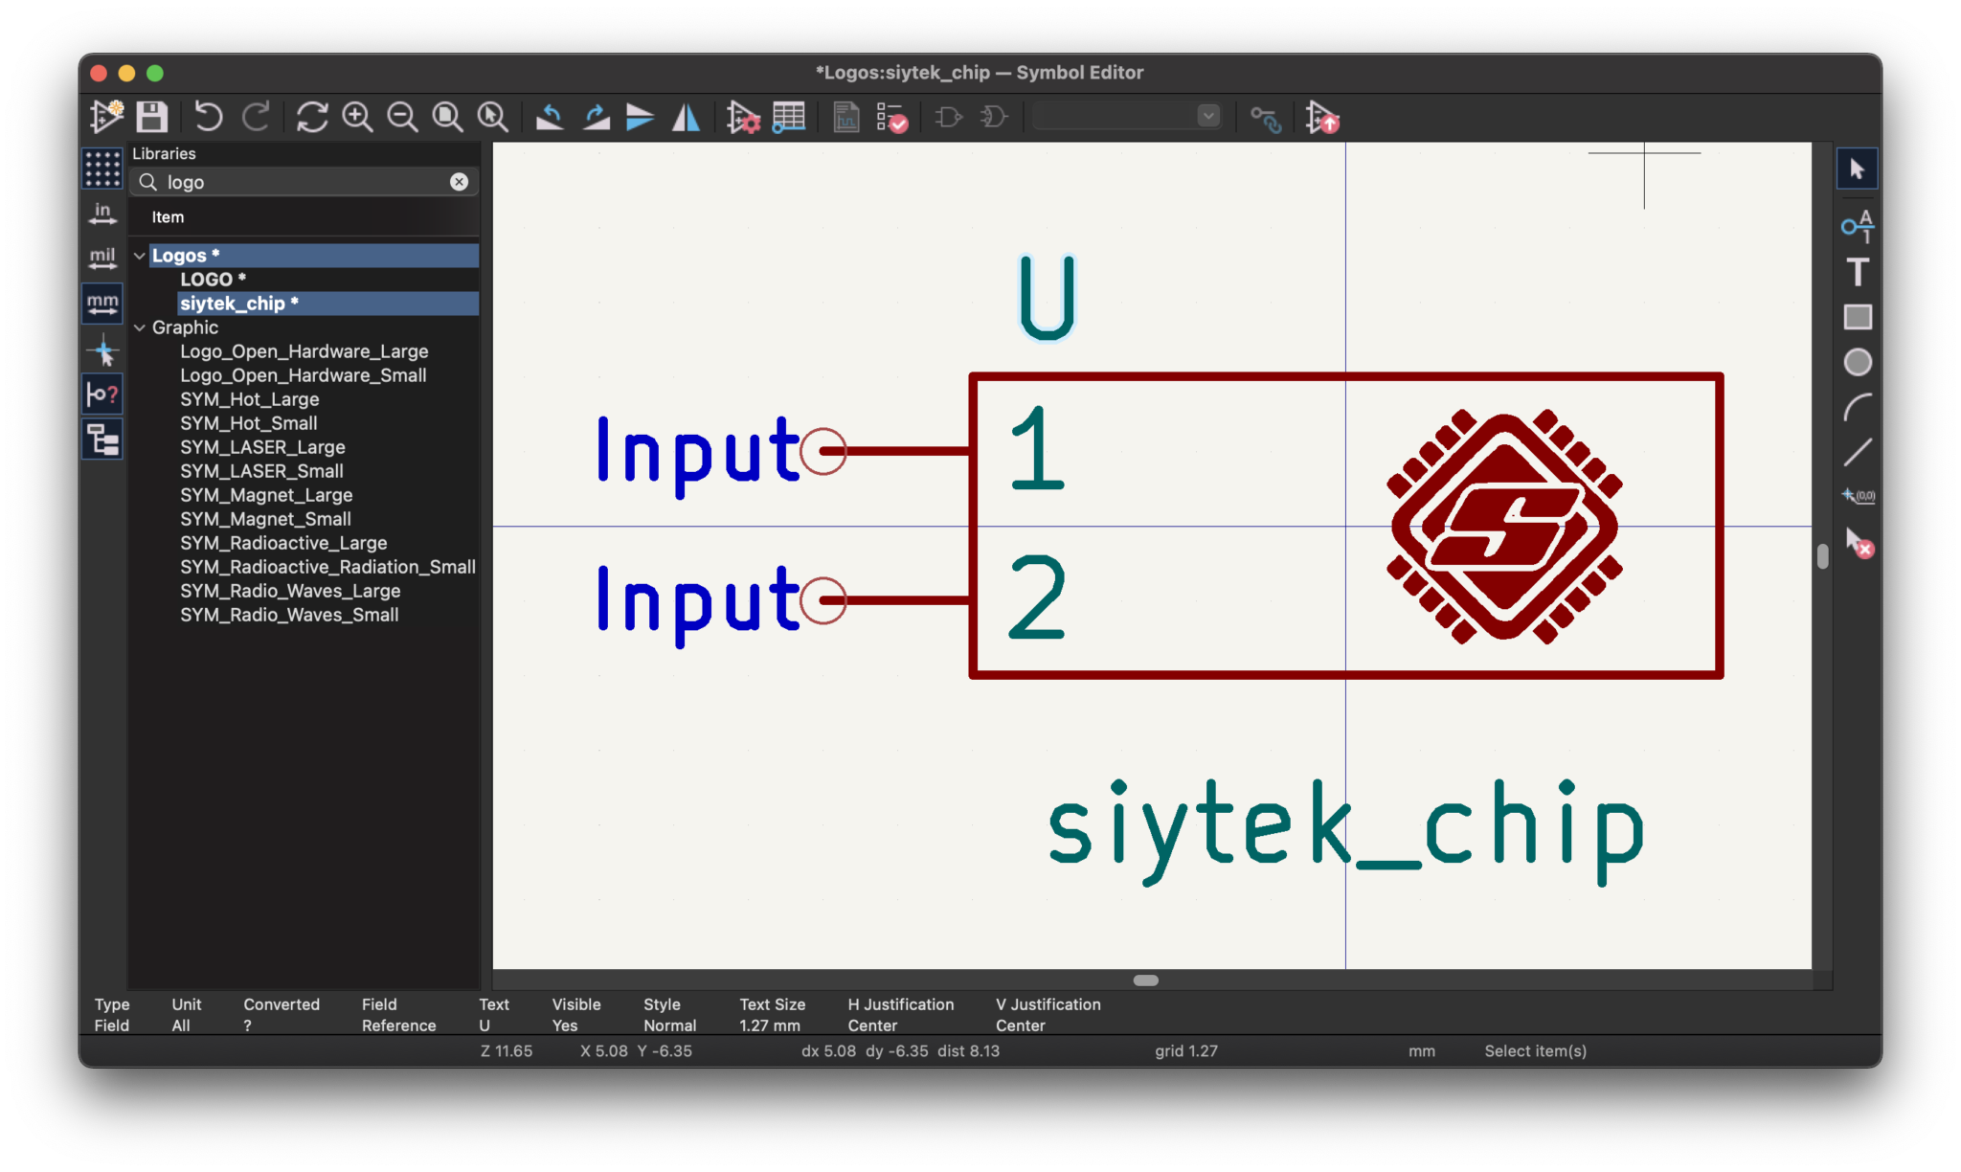Viewport: 1961px width, 1172px height.
Task: Select the Pin tool
Action: pos(1857,226)
